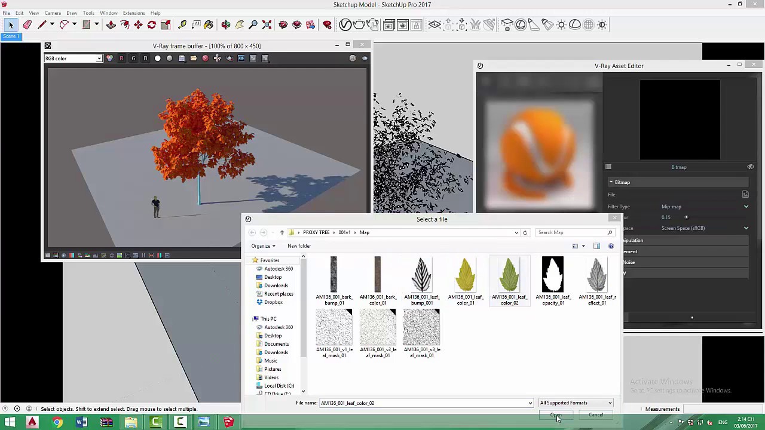765x430 pixels.
Task: Pick the Eraser tool
Action: tap(27, 24)
